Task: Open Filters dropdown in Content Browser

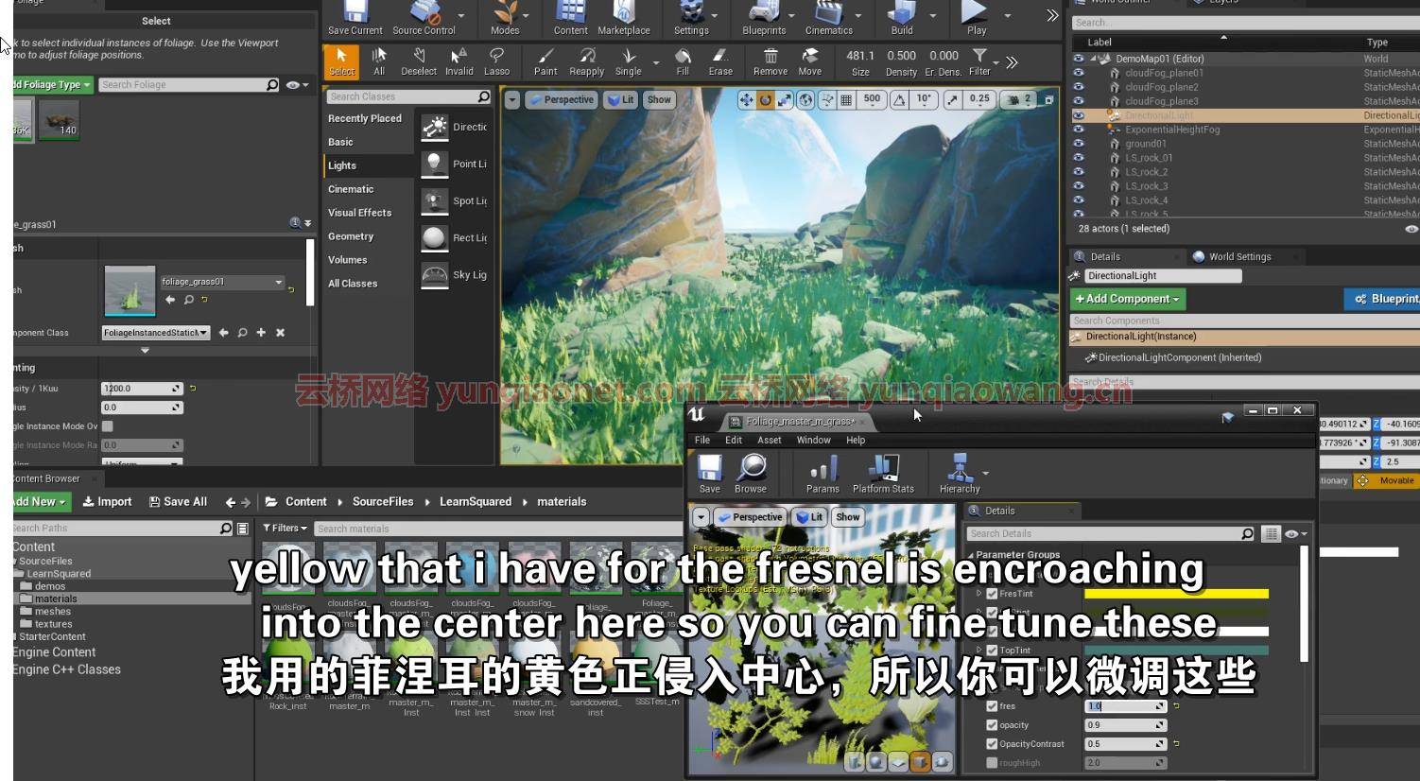Action: tap(286, 529)
